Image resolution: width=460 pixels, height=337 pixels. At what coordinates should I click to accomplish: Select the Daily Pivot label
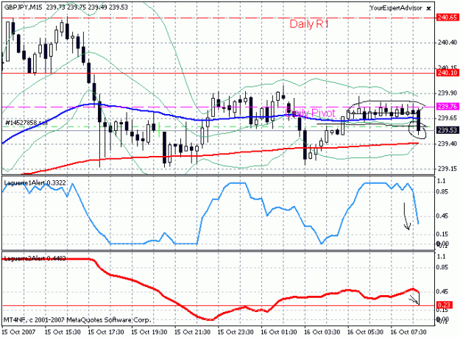pyautogui.click(x=310, y=113)
